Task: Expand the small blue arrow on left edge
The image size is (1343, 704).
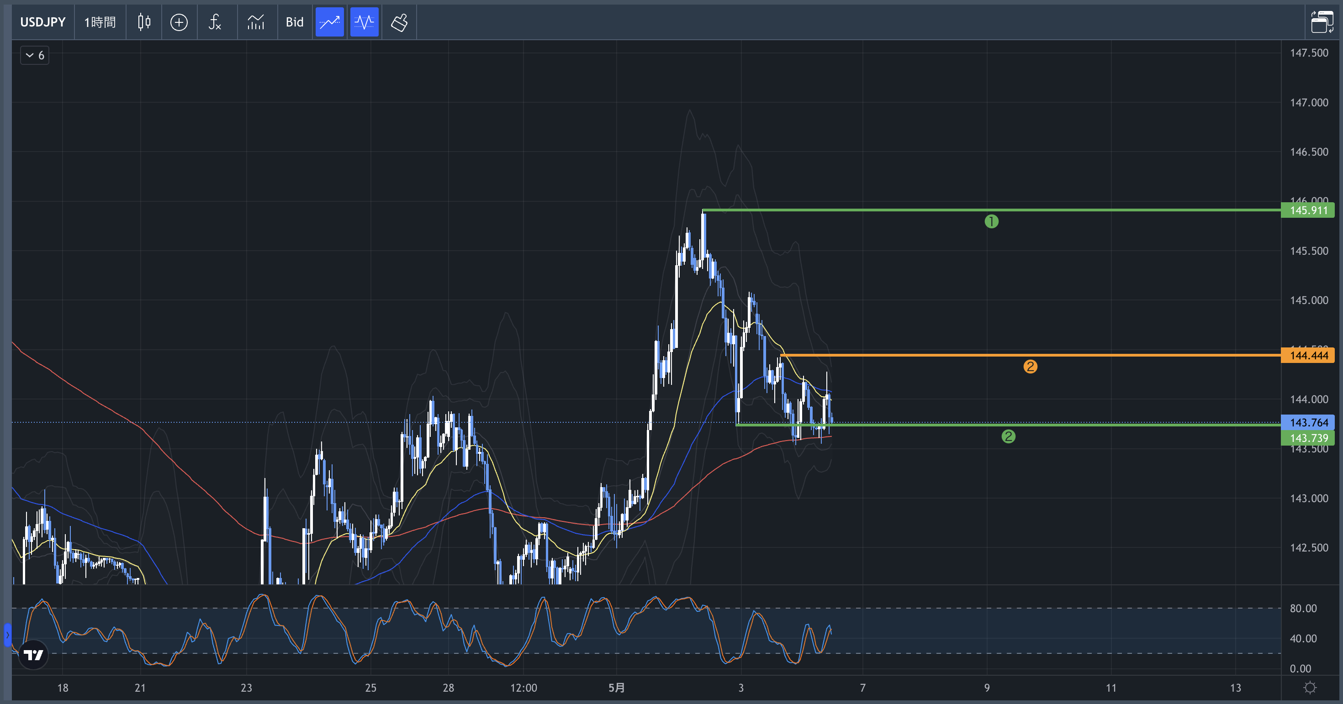Action: coord(7,635)
